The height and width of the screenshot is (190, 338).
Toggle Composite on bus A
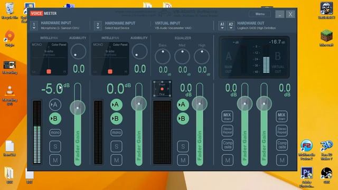point(228,145)
